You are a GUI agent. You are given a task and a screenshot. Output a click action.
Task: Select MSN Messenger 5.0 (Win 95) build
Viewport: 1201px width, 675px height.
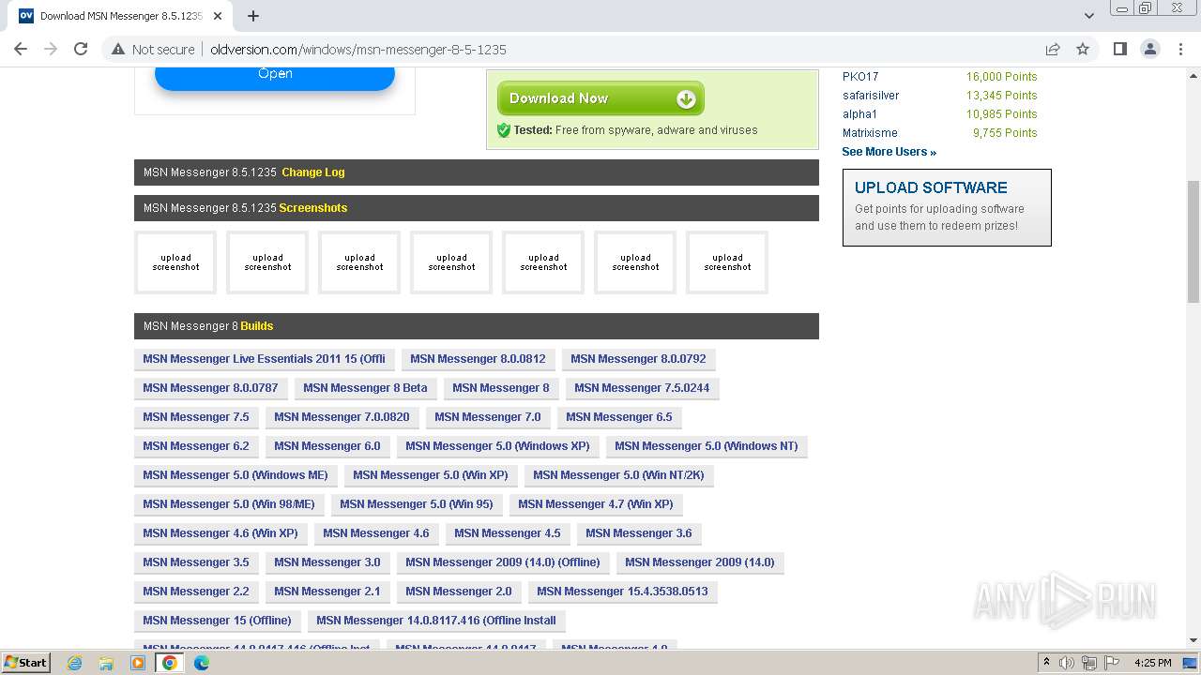(416, 504)
